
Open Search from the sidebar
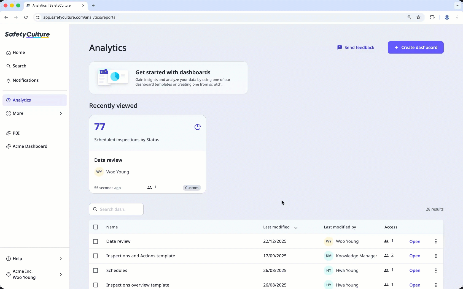(34, 66)
